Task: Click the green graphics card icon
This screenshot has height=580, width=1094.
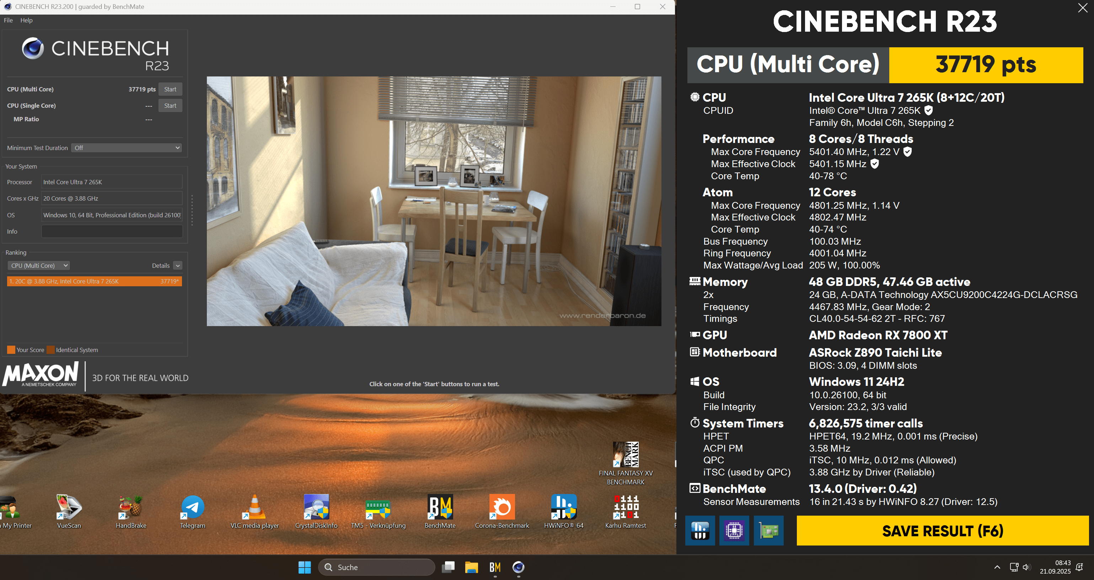Action: coord(768,530)
